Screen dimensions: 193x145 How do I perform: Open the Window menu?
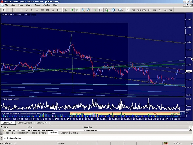point(46,5)
